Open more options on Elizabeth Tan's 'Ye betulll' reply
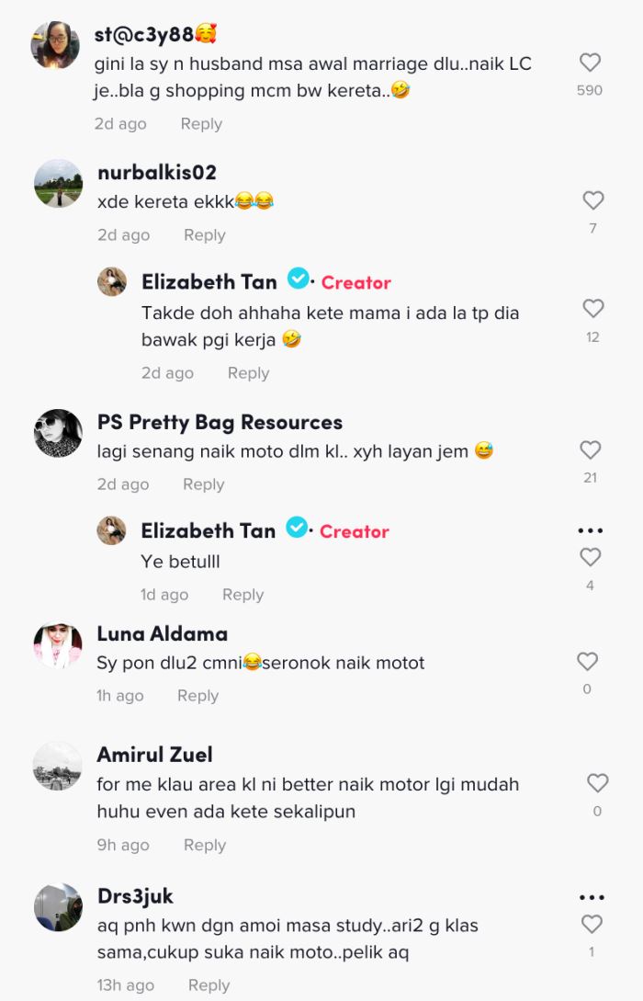Image resolution: width=643 pixels, height=1001 pixels. click(x=591, y=529)
